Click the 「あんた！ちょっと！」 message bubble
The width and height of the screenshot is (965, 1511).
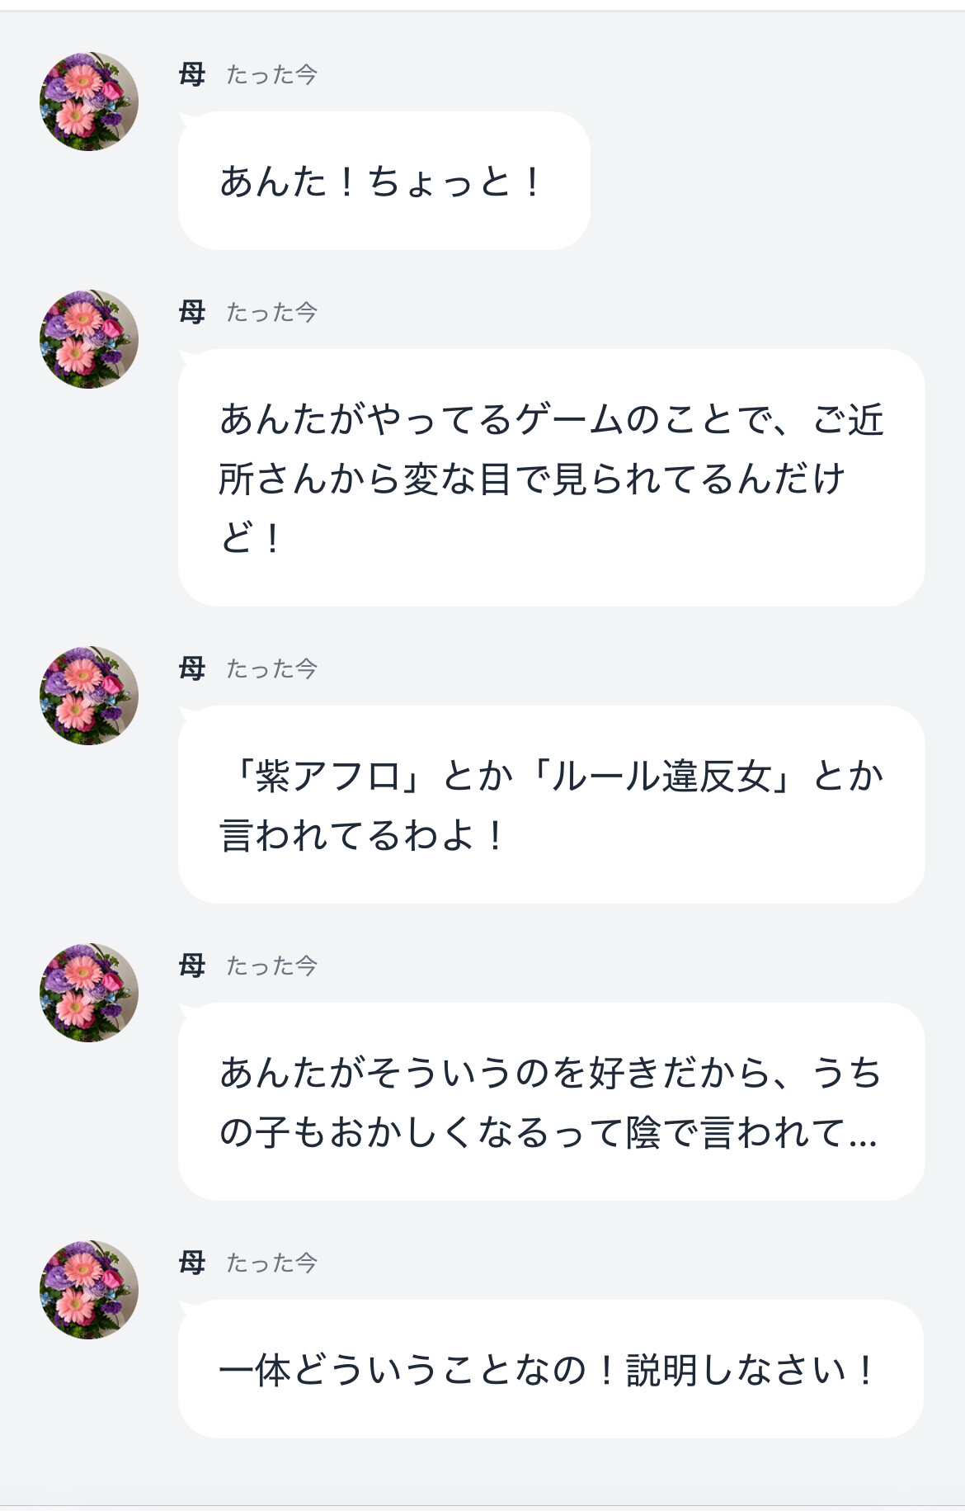click(x=384, y=181)
